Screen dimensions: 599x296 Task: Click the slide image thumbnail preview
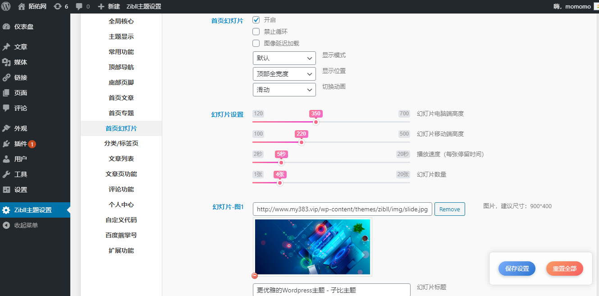(312, 247)
